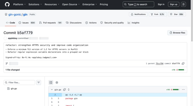Expand the Resources dropdown menu
The height and width of the screenshot is (106, 193).
coord(52,4)
